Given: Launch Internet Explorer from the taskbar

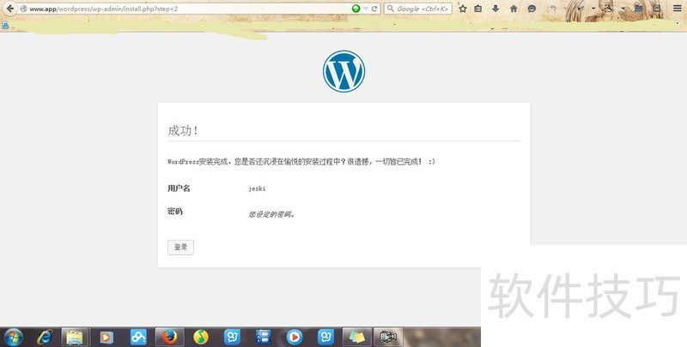Looking at the screenshot, I should pos(45,337).
